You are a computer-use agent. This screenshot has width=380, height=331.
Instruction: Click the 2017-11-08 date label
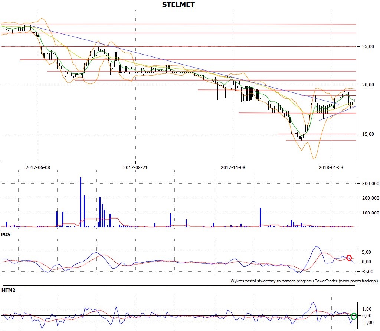click(233, 167)
